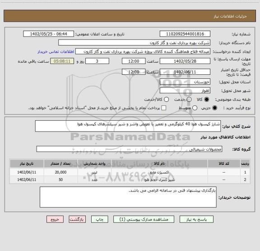The width and height of the screenshot is (260, 251).
Task: Click the price validity date 1402/06/11 field
Action: click(185, 72)
